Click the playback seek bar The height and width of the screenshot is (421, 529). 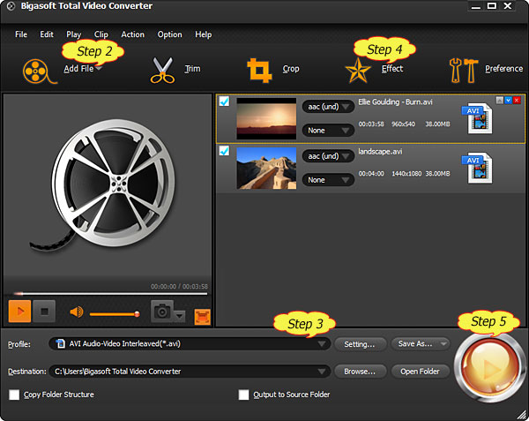click(110, 294)
